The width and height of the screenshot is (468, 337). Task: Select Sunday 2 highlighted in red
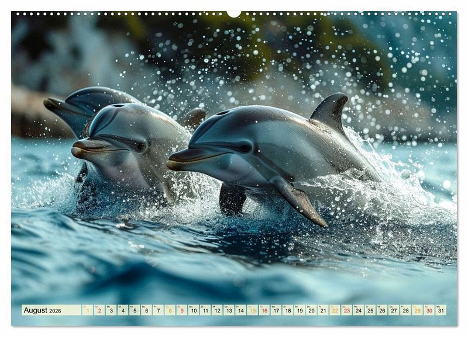pos(99,310)
